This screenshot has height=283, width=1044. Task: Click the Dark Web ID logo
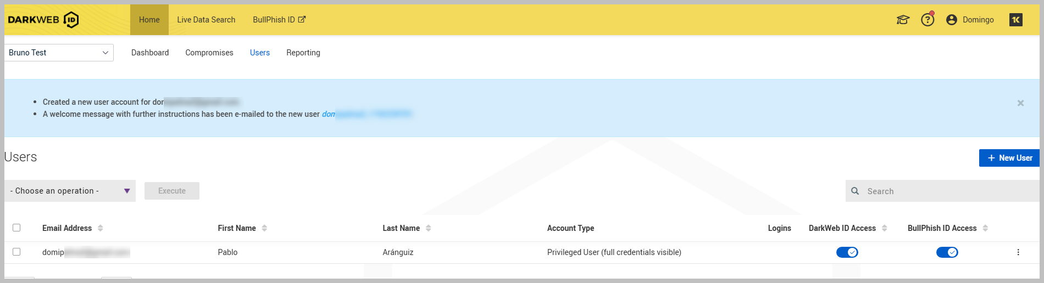(43, 20)
